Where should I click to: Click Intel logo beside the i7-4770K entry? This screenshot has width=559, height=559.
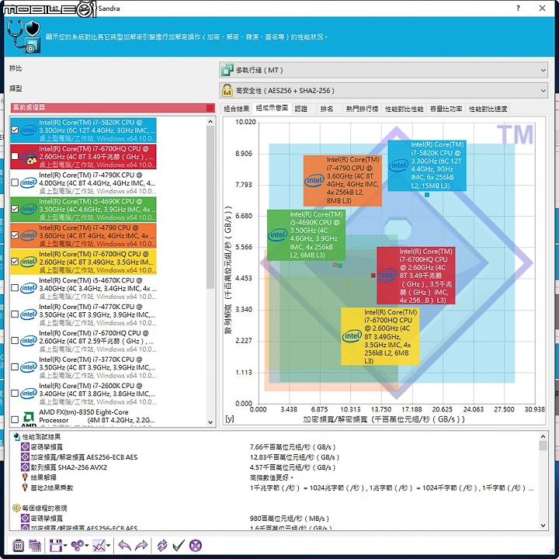[x=29, y=314]
